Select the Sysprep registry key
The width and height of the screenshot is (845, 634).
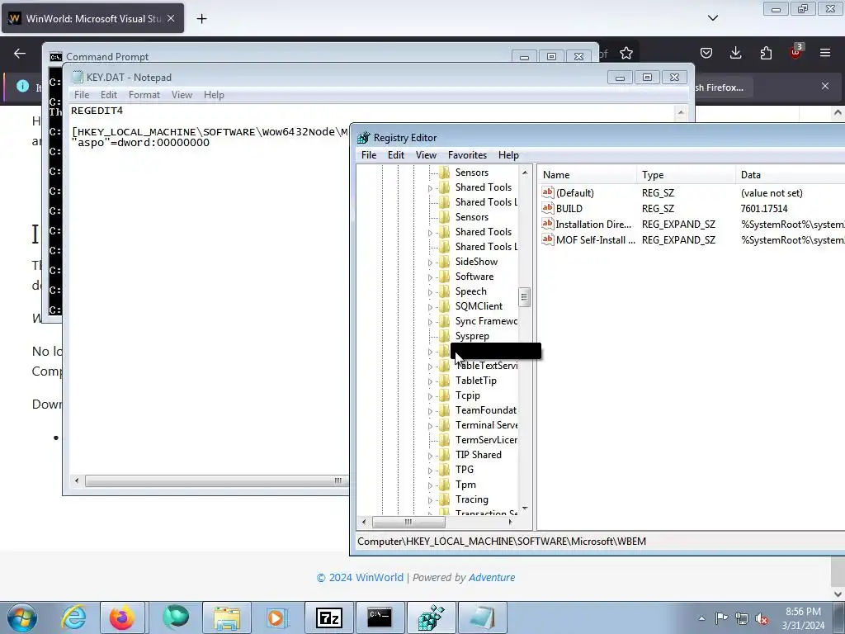point(472,336)
